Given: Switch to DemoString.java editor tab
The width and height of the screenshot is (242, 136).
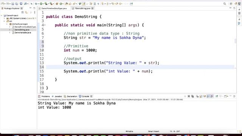Looking at the screenshot, I should pyautogui.click(x=82, y=8).
